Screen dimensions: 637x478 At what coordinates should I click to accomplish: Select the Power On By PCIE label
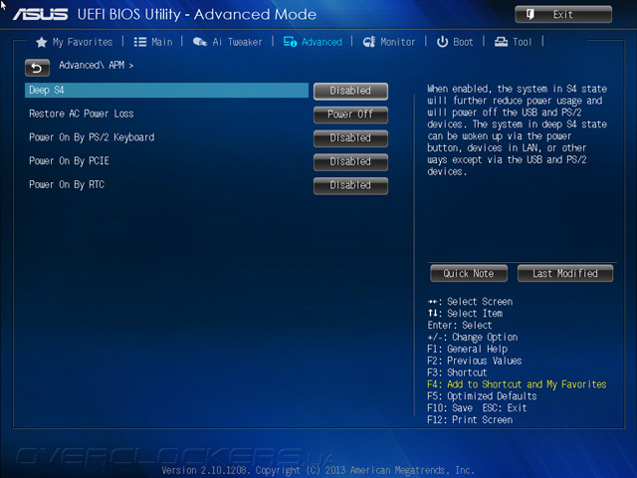(69, 161)
